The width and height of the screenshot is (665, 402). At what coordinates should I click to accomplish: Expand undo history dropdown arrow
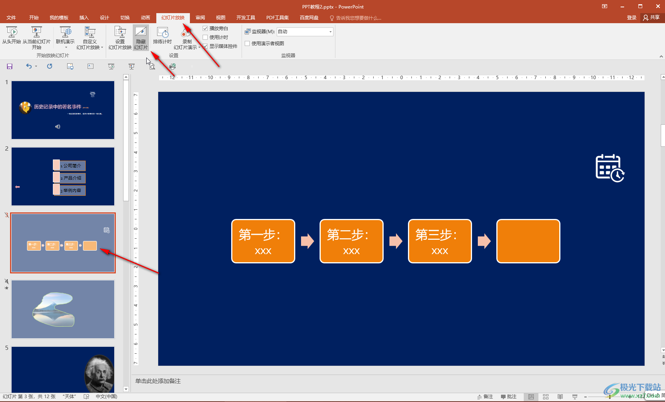point(36,66)
